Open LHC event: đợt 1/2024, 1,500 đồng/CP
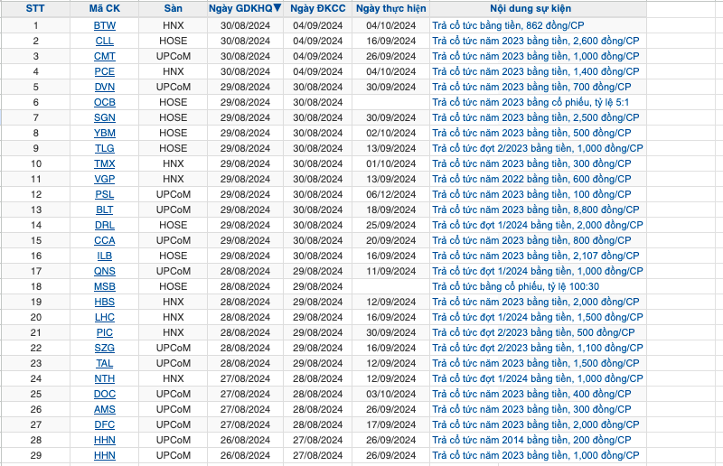This screenshot has width=723, height=466. (x=538, y=317)
